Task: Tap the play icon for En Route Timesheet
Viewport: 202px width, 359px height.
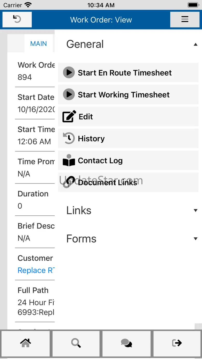Action: pos(69,73)
